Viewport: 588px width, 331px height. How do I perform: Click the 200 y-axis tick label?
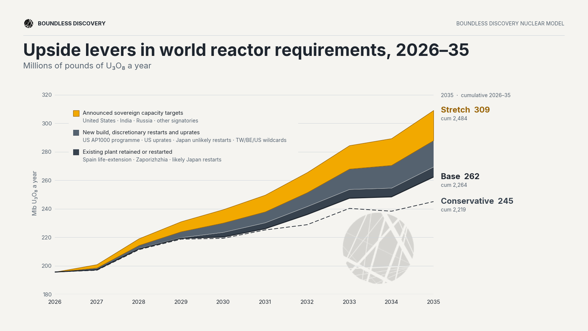47,266
